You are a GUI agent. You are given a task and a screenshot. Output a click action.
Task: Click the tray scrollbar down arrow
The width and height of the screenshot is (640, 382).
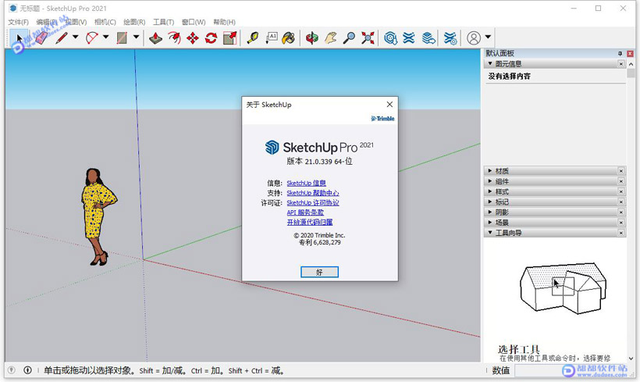(x=631, y=359)
